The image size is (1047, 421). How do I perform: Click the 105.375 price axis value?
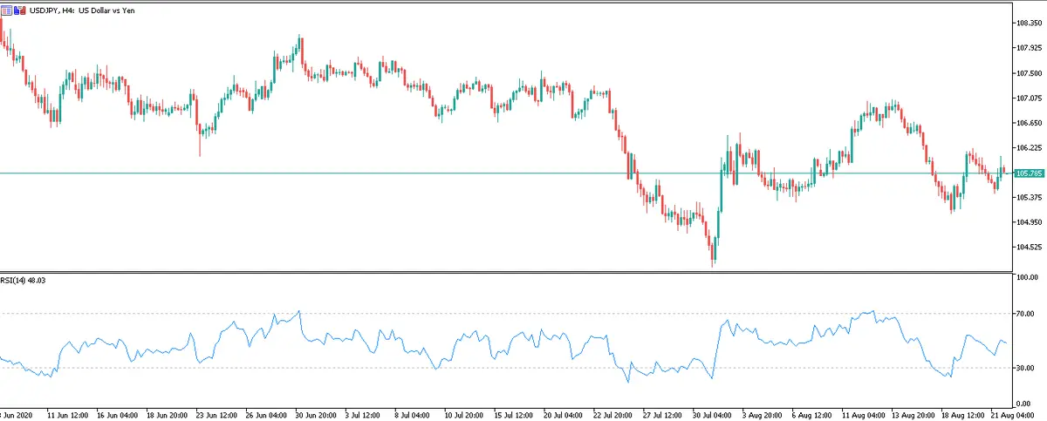click(1030, 198)
